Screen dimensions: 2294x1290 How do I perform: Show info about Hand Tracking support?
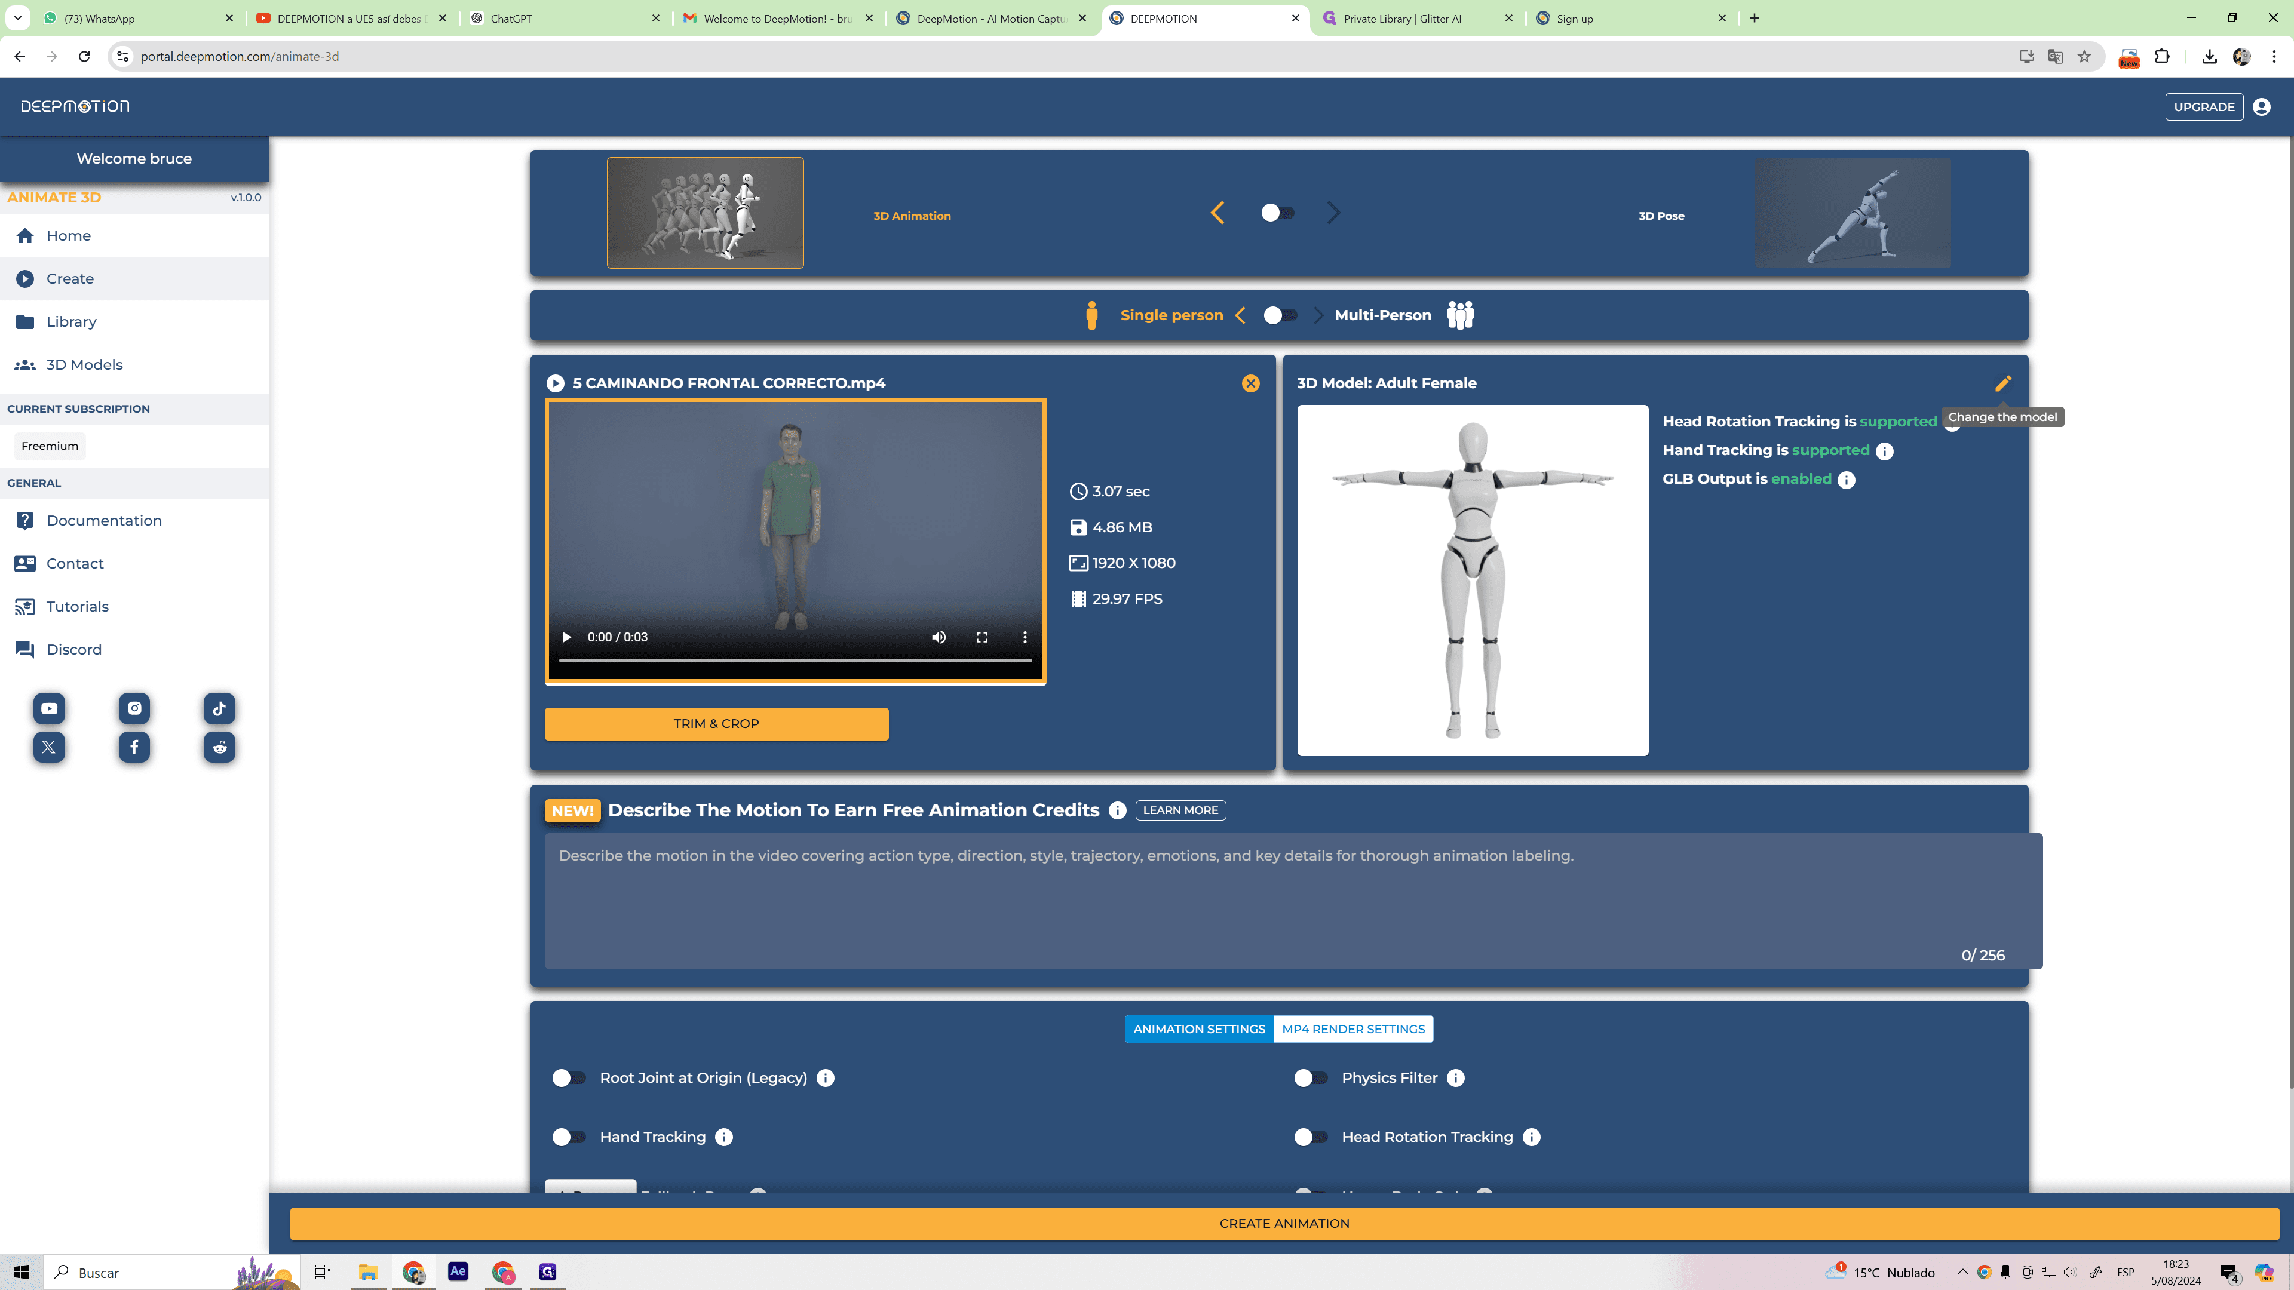(x=1884, y=451)
